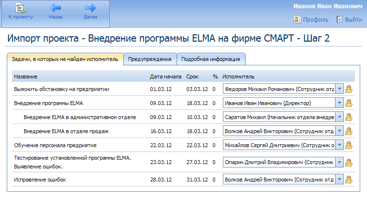Click the 'Название' column header
This screenshot has height=197, width=367.
[26, 76]
